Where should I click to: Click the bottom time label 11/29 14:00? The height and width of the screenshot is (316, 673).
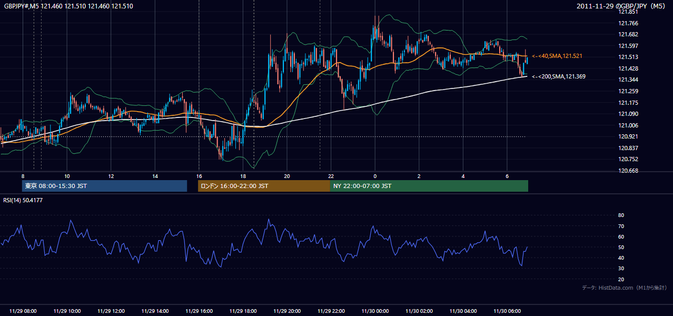(x=155, y=311)
